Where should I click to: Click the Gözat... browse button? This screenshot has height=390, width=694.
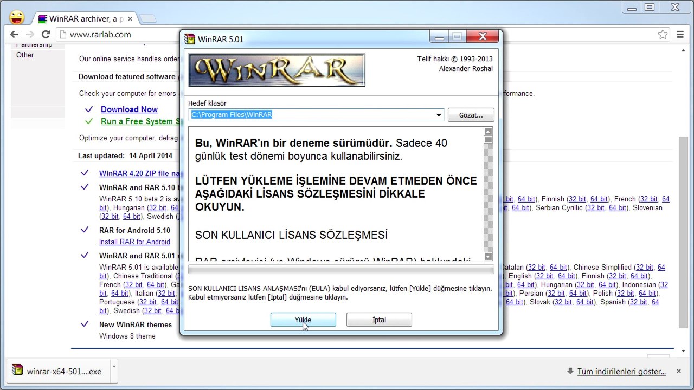(x=471, y=115)
